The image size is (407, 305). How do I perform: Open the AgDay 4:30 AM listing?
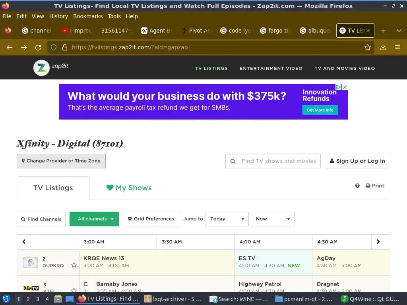tap(351, 262)
